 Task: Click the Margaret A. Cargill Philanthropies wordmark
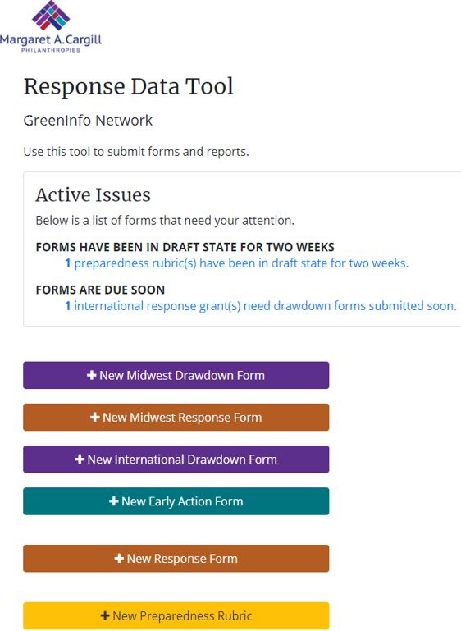(x=51, y=43)
